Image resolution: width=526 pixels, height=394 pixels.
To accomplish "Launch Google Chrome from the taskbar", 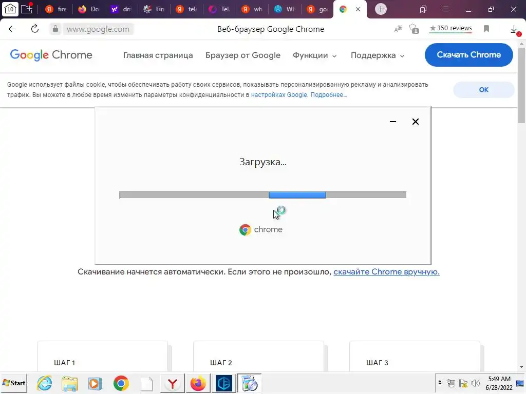I will (x=121, y=383).
